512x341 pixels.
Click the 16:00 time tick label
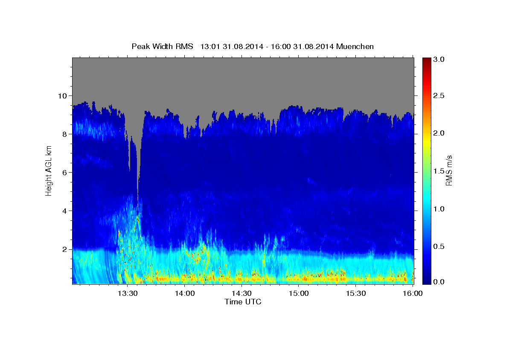point(413,293)
